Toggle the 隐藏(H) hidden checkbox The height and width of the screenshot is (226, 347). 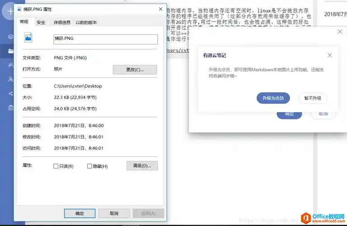[89, 166]
